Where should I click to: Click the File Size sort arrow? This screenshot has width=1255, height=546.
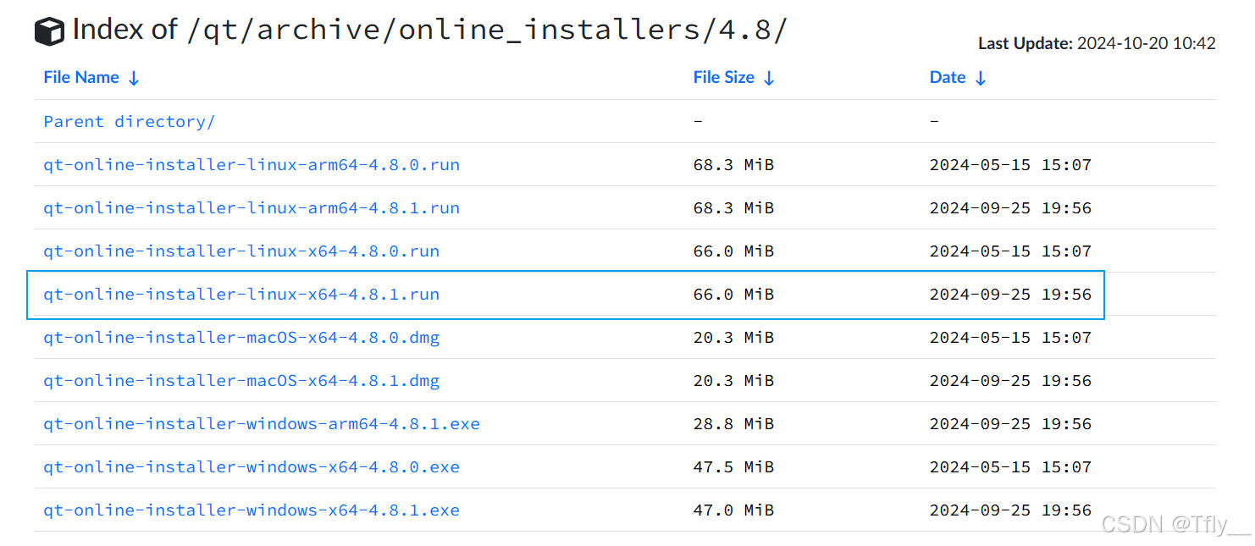(x=769, y=79)
